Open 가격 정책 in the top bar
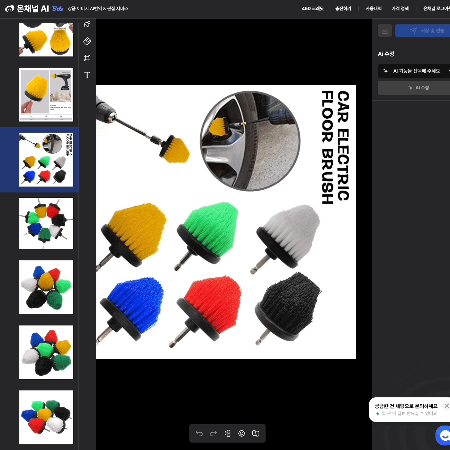450x450 pixels. [400, 9]
